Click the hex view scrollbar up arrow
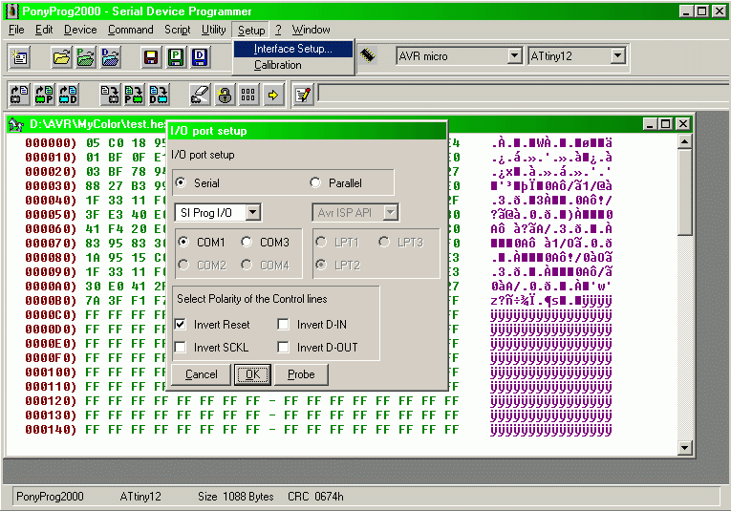731x511 pixels. [x=684, y=141]
